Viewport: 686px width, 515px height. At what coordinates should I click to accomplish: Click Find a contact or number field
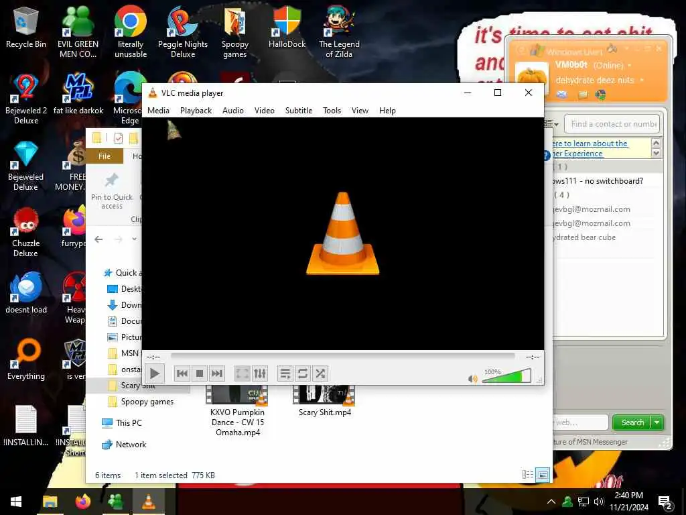point(612,124)
